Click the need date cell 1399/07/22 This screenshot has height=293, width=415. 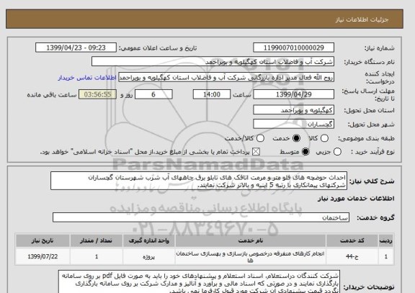coord(43,256)
